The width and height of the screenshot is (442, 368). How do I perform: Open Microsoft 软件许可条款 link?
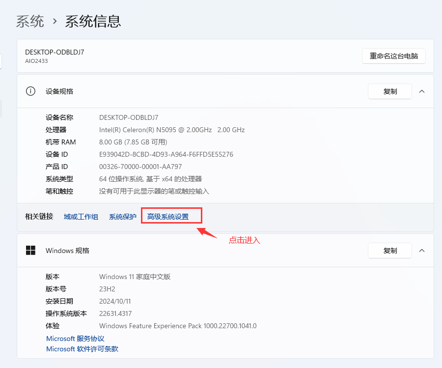pyautogui.click(x=82, y=349)
